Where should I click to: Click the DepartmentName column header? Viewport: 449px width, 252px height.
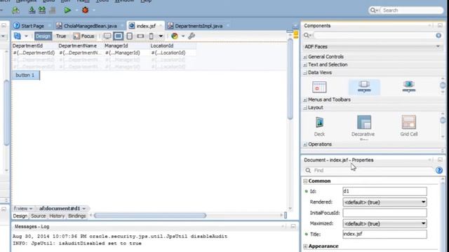(78, 45)
